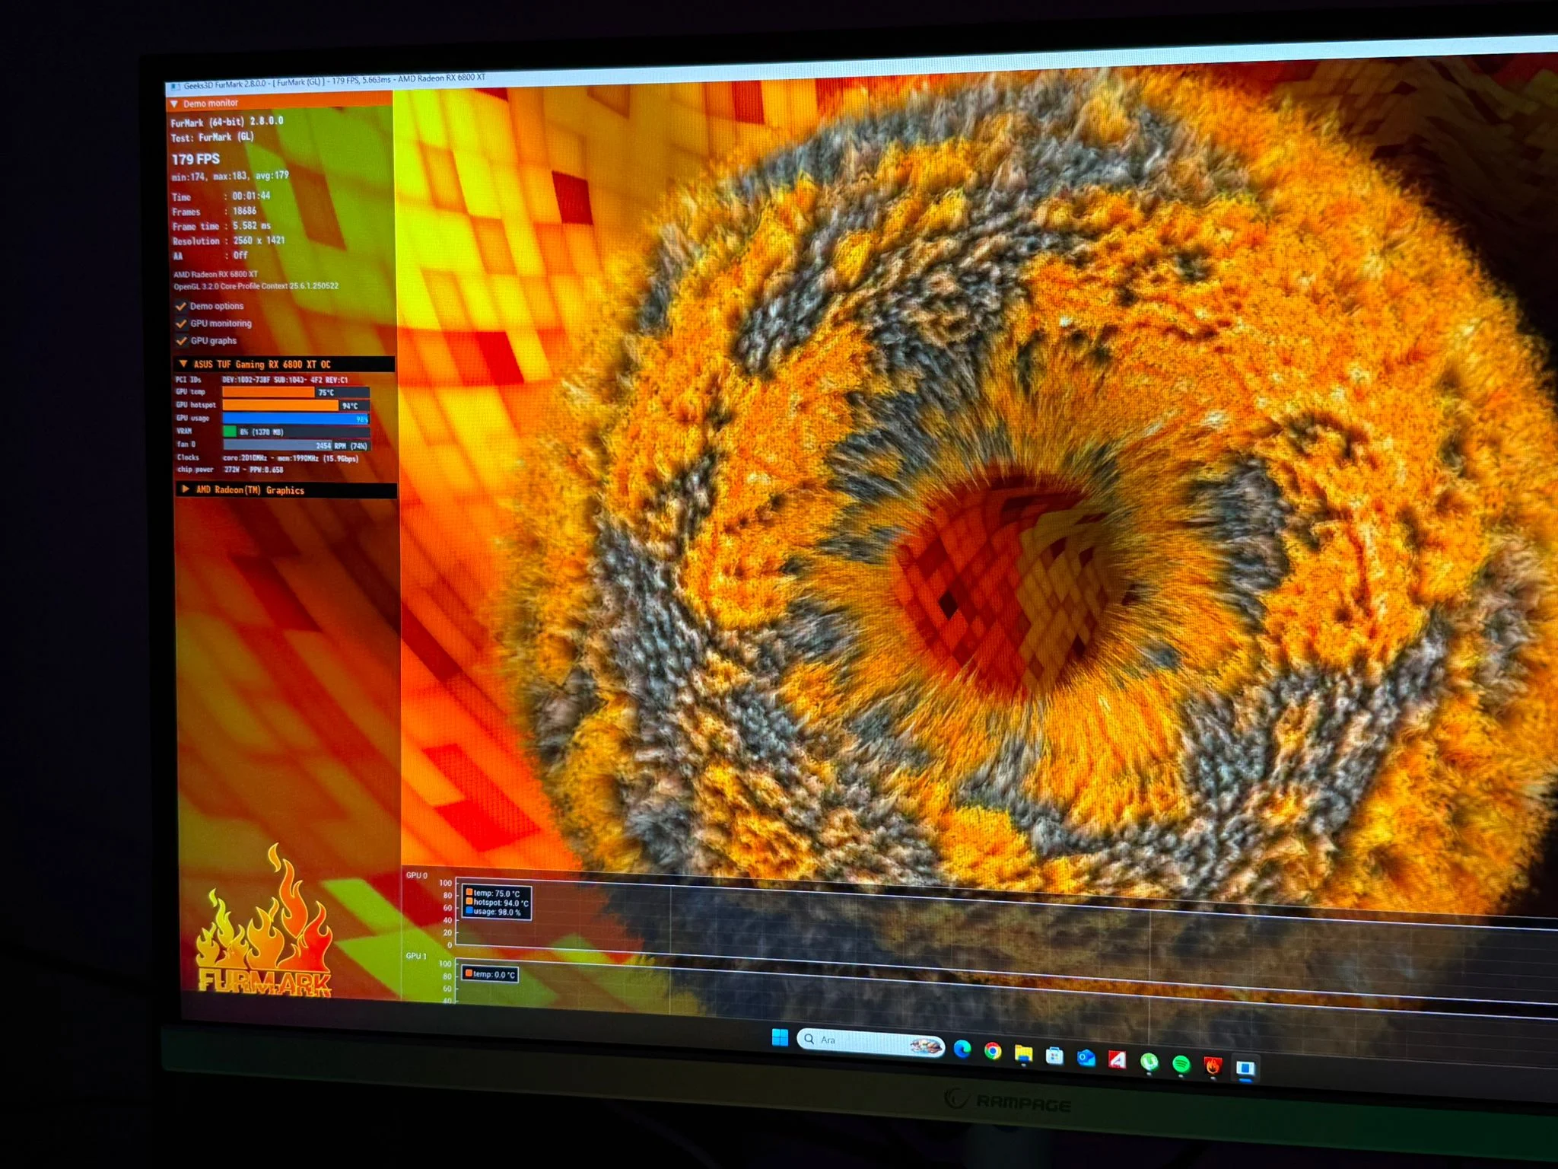Open the red AMD Adrenalin taskbar icon
Viewport: 1558px width, 1169px height.
(x=1117, y=1059)
